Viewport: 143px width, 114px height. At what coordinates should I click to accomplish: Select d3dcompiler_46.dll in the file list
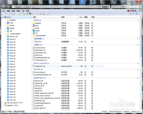click(x=41, y=83)
